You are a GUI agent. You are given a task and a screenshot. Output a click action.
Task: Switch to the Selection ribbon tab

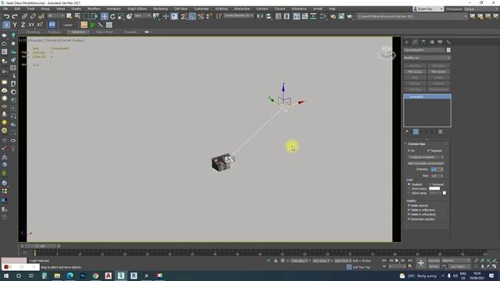click(78, 32)
